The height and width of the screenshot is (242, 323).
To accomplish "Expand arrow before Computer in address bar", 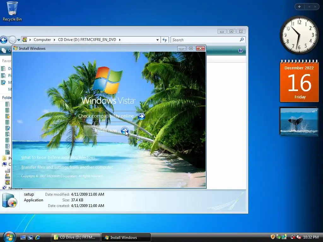I will click(x=30, y=40).
